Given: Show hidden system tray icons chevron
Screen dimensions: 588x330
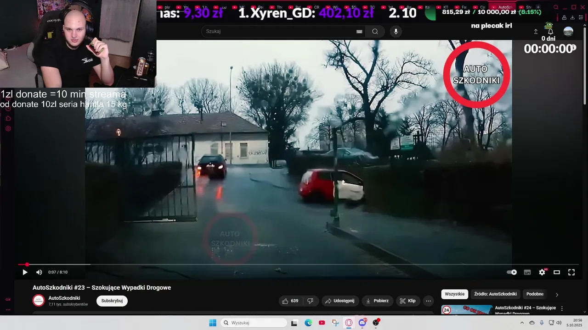Looking at the screenshot, I should point(522,323).
